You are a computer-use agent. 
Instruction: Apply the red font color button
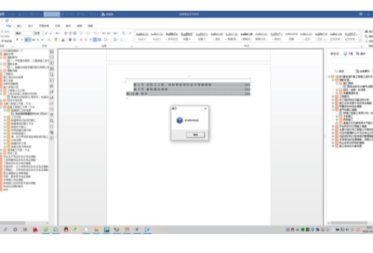coord(63,40)
